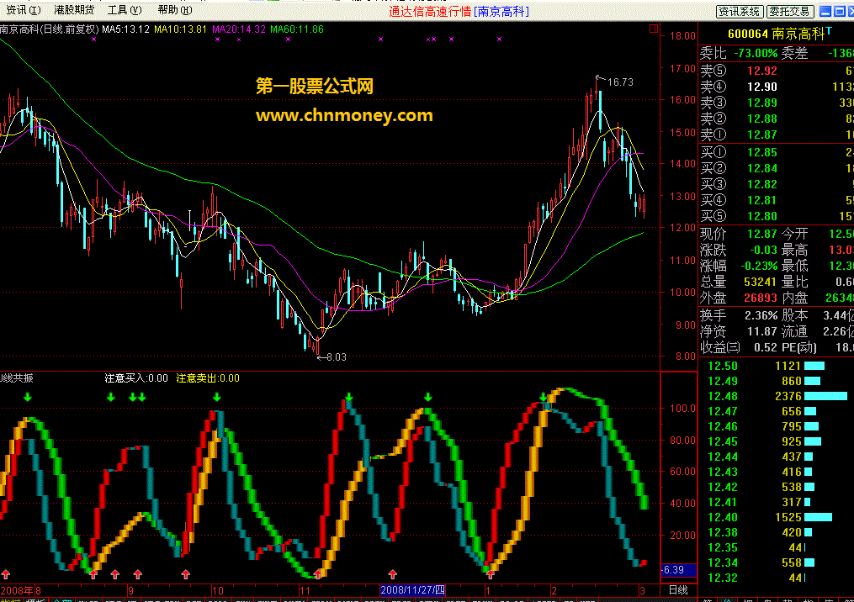Image resolution: width=854 pixels, height=602 pixels.
Task: Select the 买① 12.85 bid row
Action: pos(776,152)
